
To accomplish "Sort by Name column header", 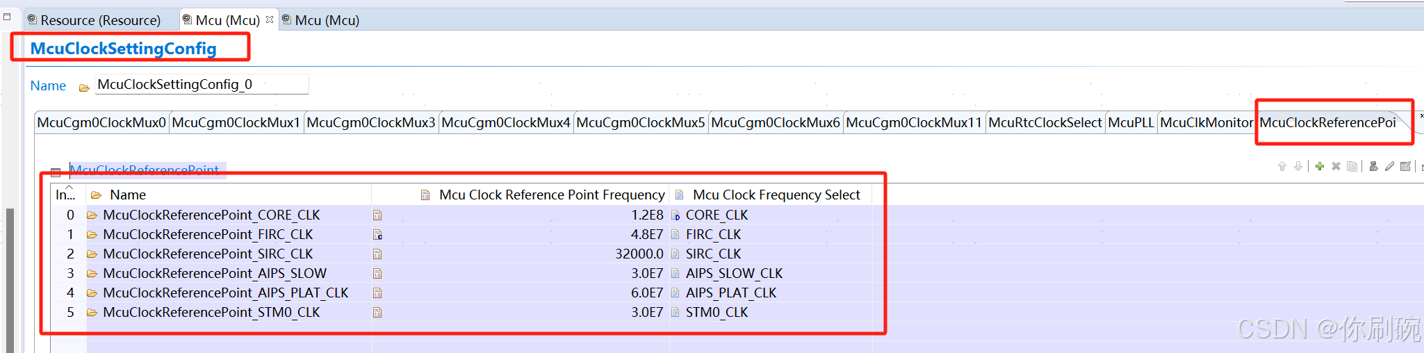I will (x=229, y=195).
